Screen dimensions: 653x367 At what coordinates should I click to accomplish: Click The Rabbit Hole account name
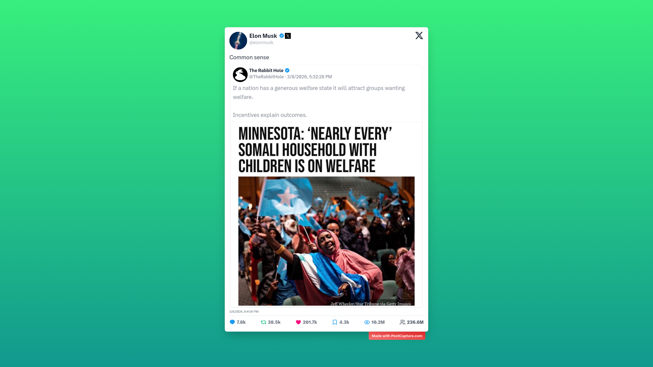tap(266, 70)
